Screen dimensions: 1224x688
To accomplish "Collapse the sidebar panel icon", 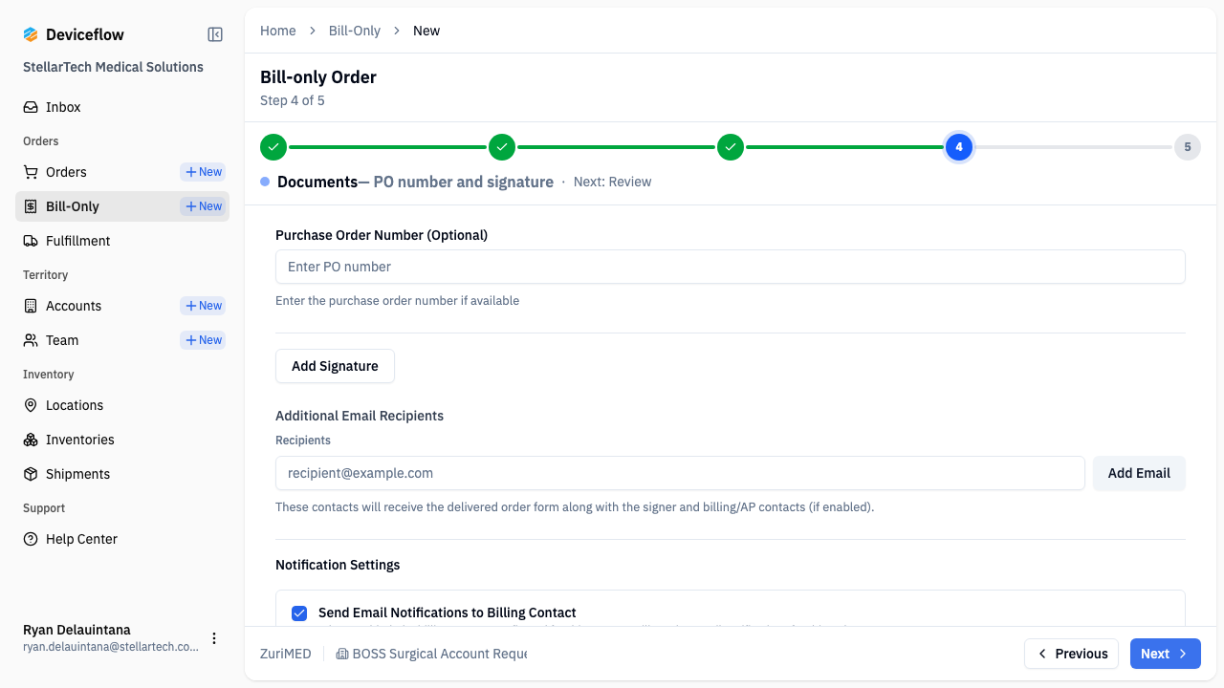I will coord(215,34).
